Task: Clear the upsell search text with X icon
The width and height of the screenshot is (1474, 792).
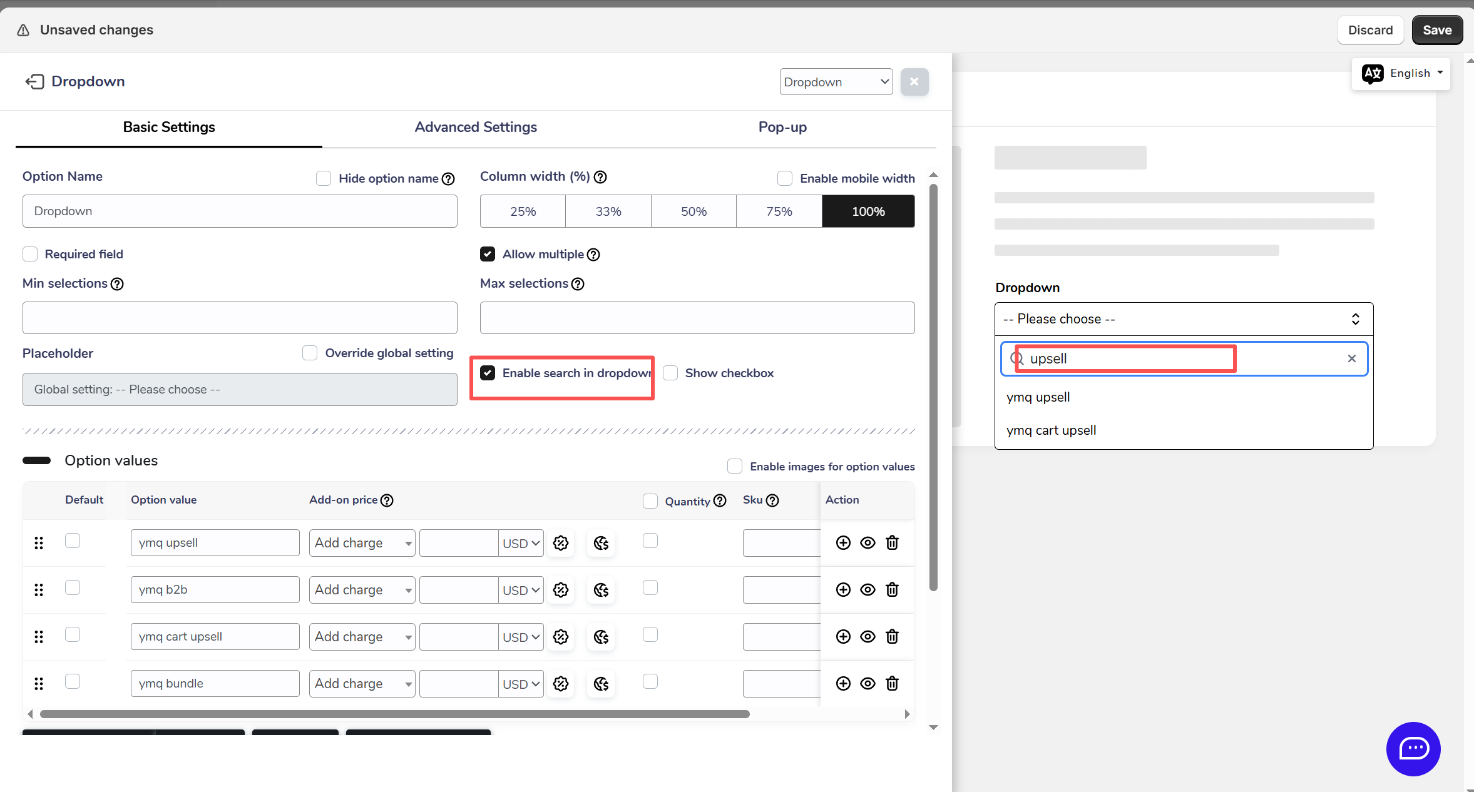Action: pos(1351,358)
